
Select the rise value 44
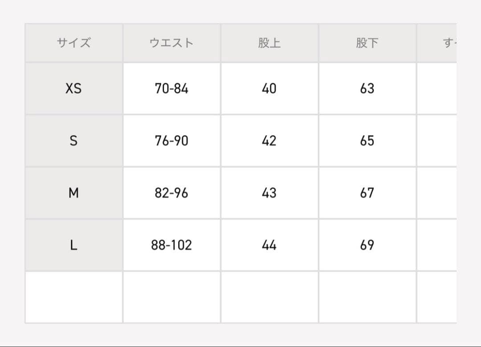(x=269, y=245)
